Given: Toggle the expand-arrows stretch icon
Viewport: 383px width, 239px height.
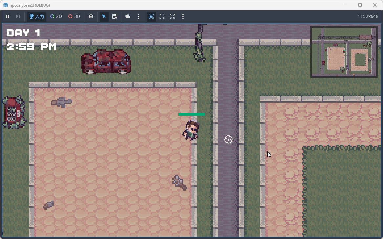Looking at the screenshot, I should point(172,16).
